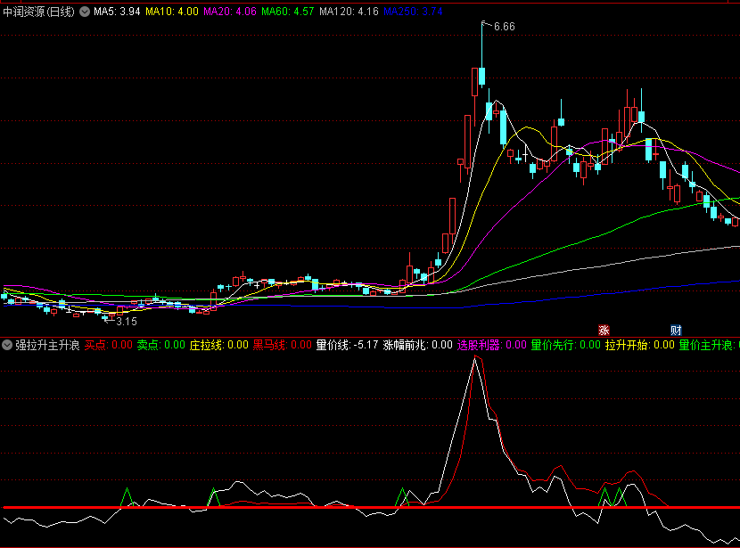The height and width of the screenshot is (548, 740).
Task: Click the blue 财 event marker
Action: point(677,330)
